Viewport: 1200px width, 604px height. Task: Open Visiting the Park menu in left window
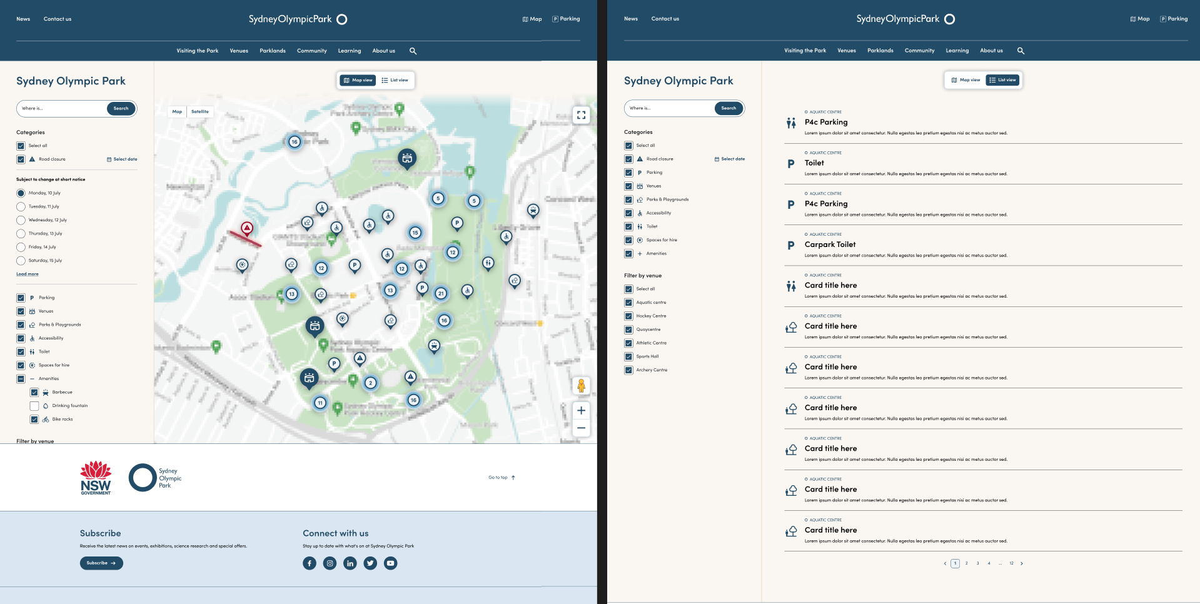point(198,51)
